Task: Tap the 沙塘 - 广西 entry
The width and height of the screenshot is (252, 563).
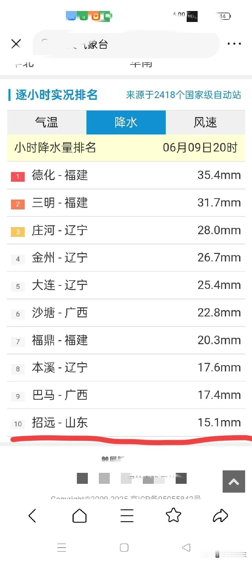Action: point(126,313)
